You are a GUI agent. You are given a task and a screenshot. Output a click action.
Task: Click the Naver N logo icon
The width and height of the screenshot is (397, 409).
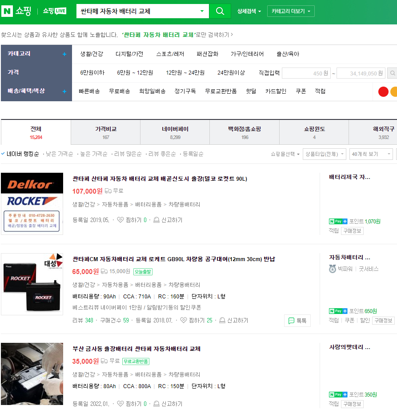point(7,11)
